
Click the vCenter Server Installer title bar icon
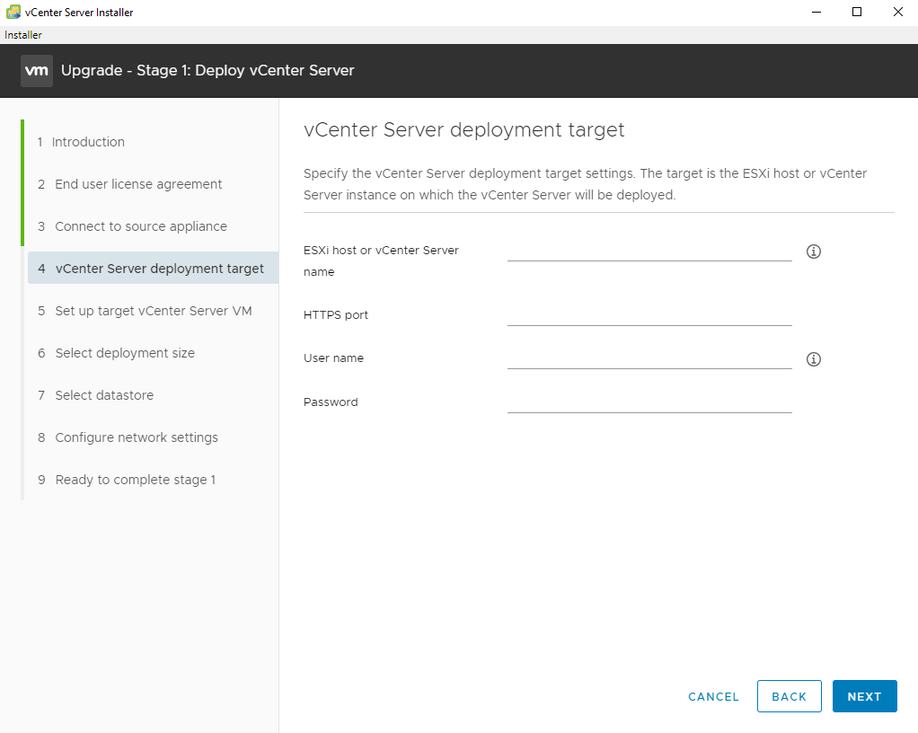click(13, 12)
